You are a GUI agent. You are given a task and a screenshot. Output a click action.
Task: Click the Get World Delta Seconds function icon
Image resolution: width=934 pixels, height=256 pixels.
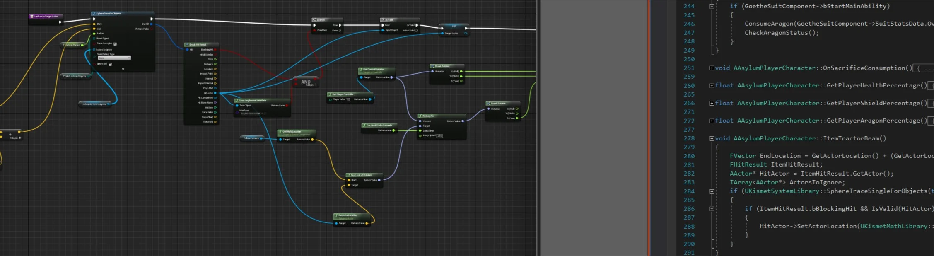coord(364,126)
